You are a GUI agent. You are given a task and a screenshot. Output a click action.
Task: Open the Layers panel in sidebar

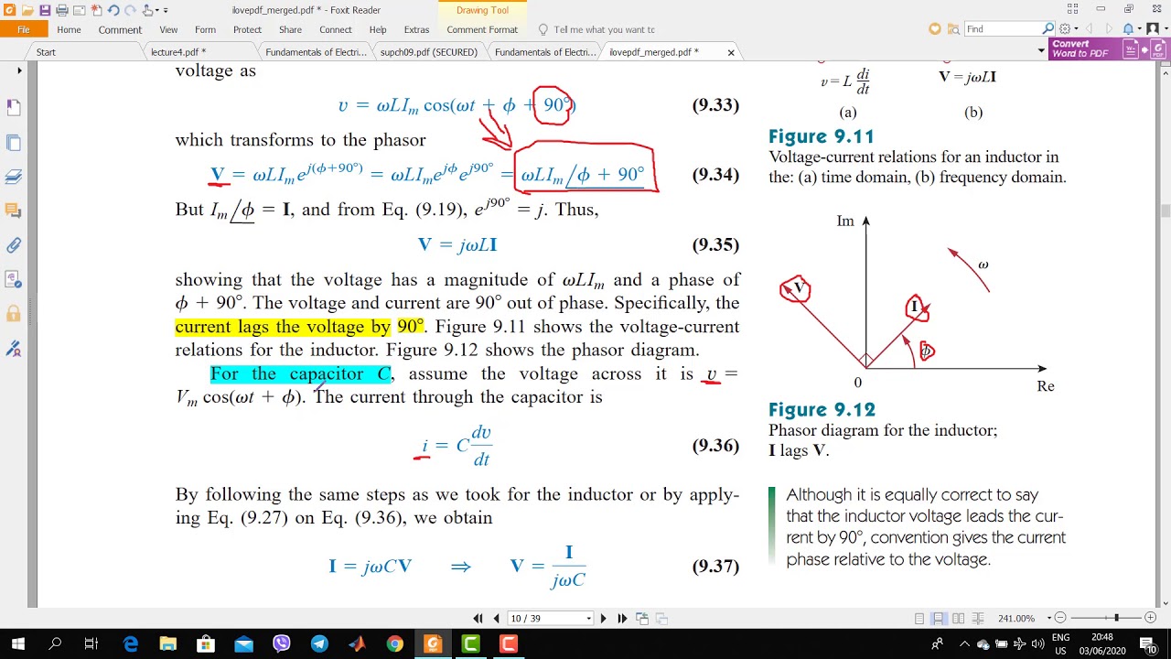[14, 177]
